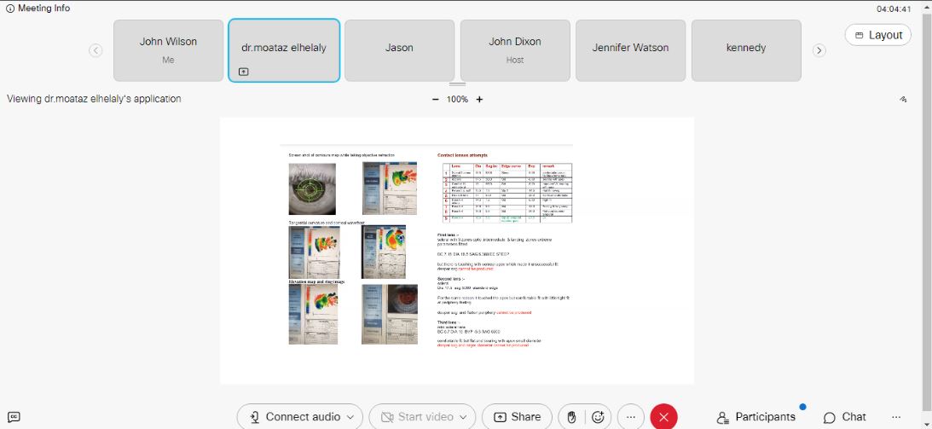Toggle closed captions

pyautogui.click(x=14, y=417)
